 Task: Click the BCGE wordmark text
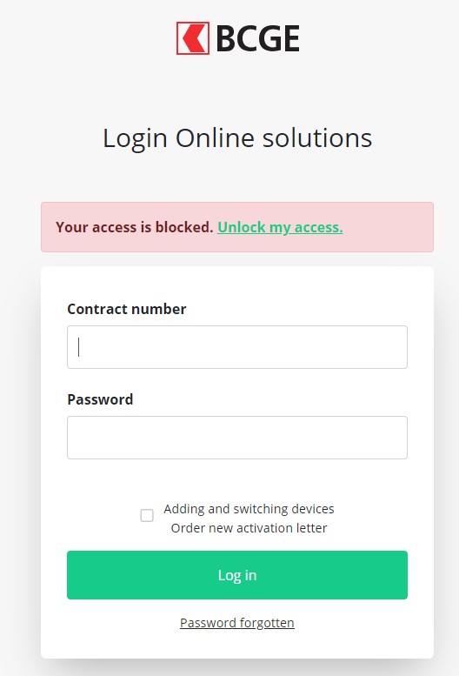(x=257, y=39)
